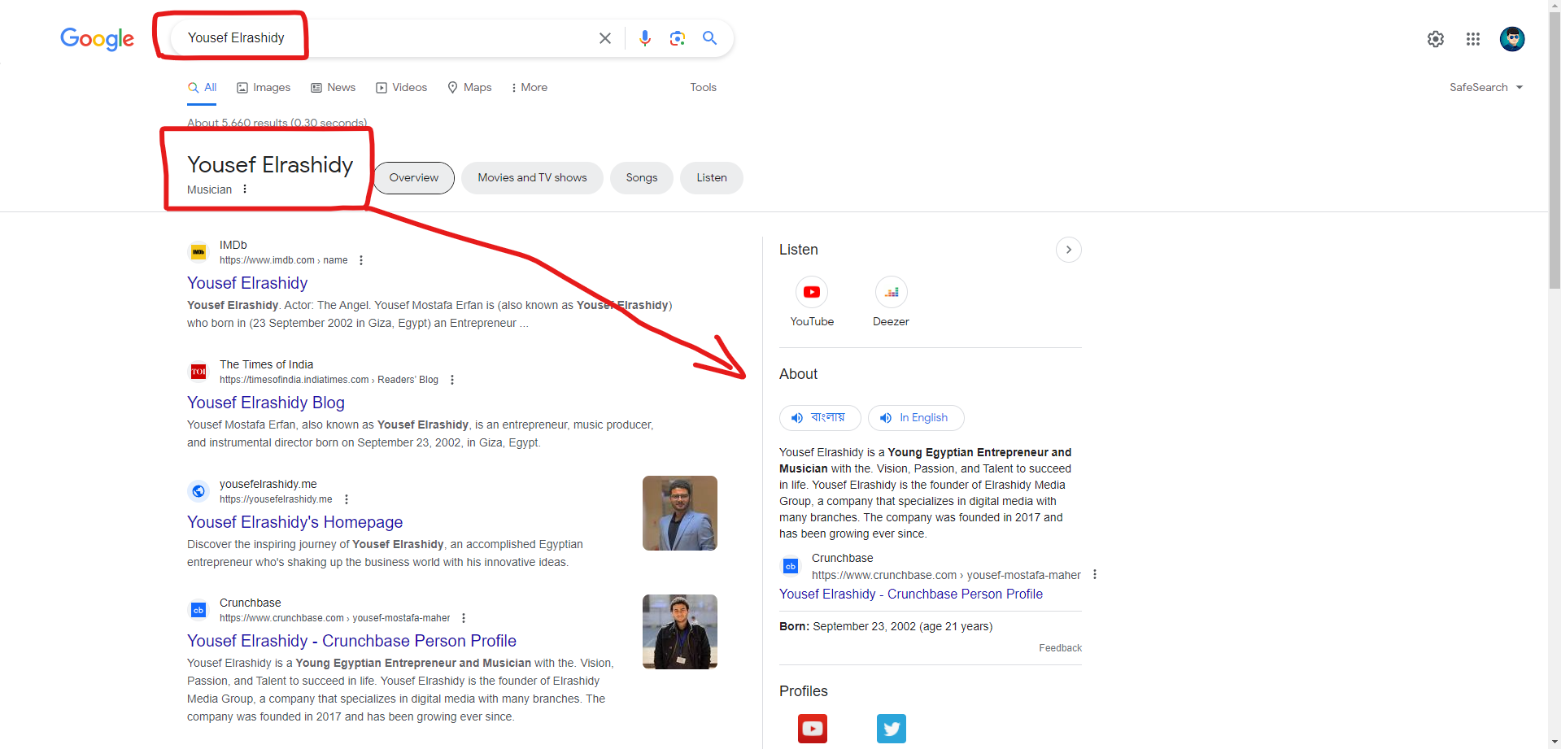This screenshot has height=749, width=1561.
Task: Switch to the Videos tab
Action: (x=401, y=87)
